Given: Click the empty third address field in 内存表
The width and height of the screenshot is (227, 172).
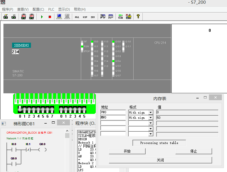Looking at the screenshot, I should tap(113, 123).
